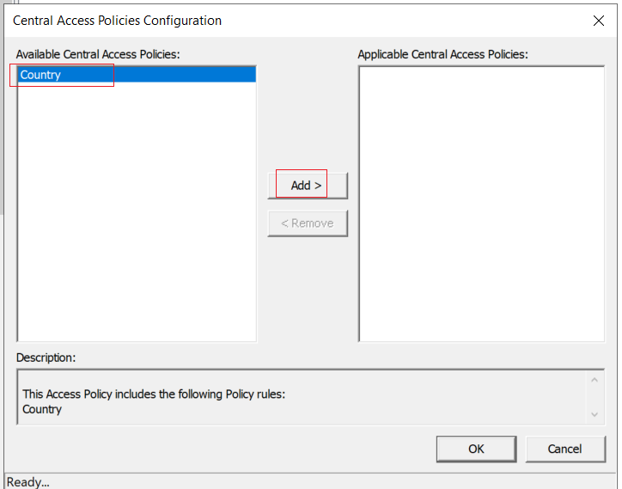Click the "Applicable Central Access Policies:" label
The image size is (622, 489).
[442, 54]
